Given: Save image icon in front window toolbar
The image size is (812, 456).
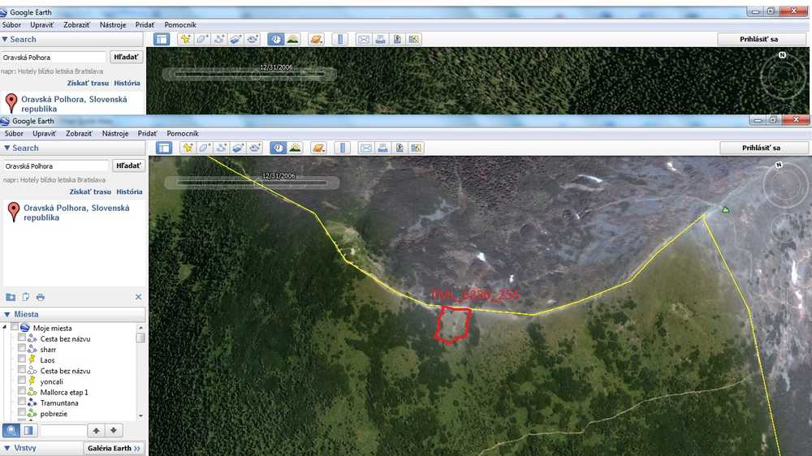Looking at the screenshot, I should coord(400,148).
